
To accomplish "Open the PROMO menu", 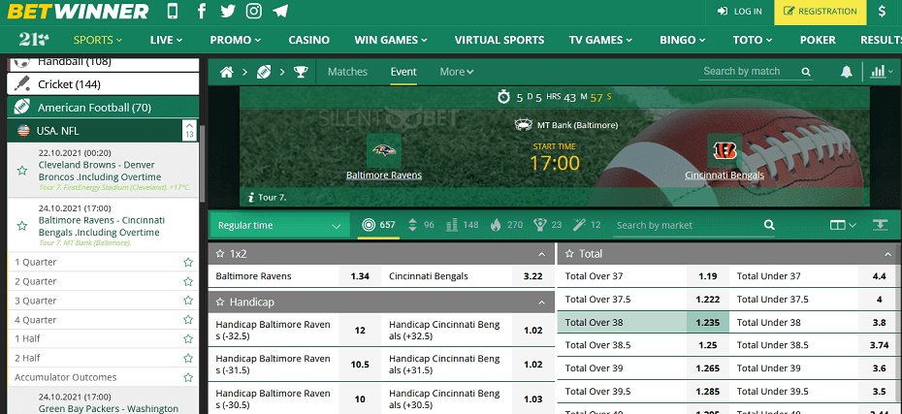I will (236, 40).
